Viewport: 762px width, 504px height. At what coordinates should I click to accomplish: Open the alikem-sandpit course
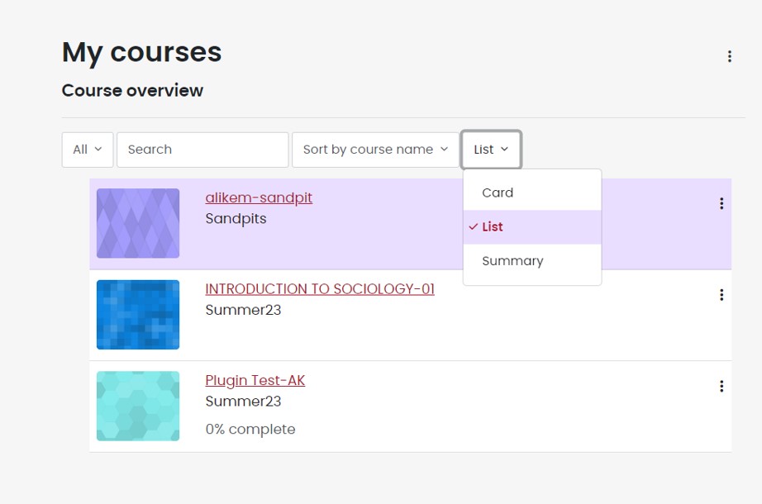(x=259, y=197)
